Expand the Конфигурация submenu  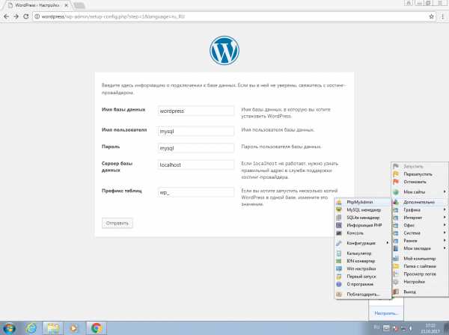(x=363, y=243)
